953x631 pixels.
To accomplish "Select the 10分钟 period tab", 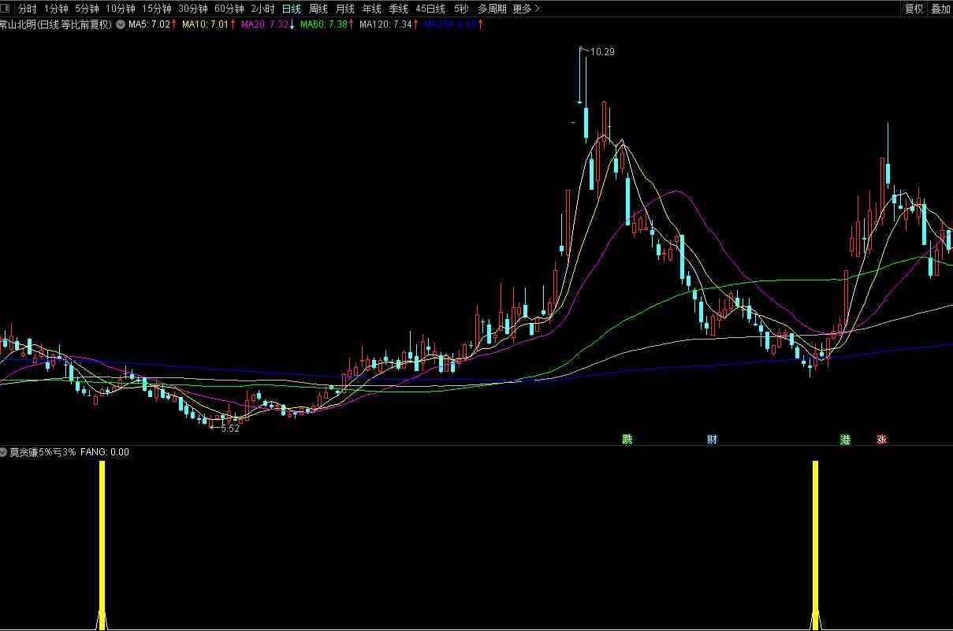I will pos(121,9).
